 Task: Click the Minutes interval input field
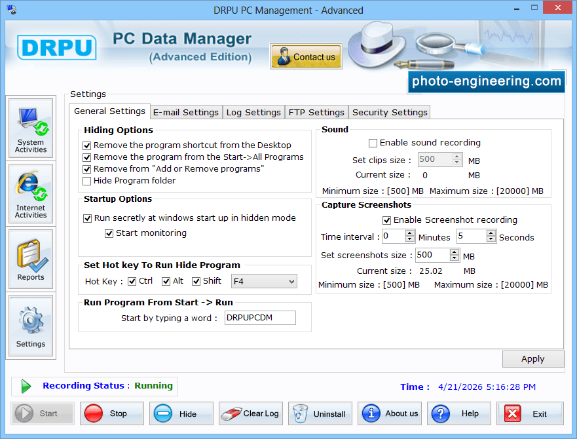click(394, 236)
